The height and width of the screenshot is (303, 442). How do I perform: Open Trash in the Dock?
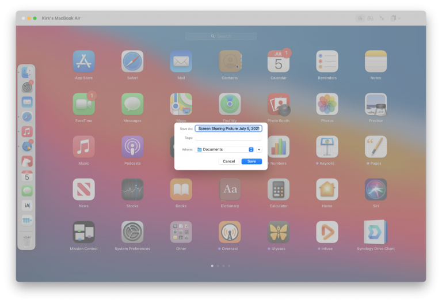coord(27,241)
